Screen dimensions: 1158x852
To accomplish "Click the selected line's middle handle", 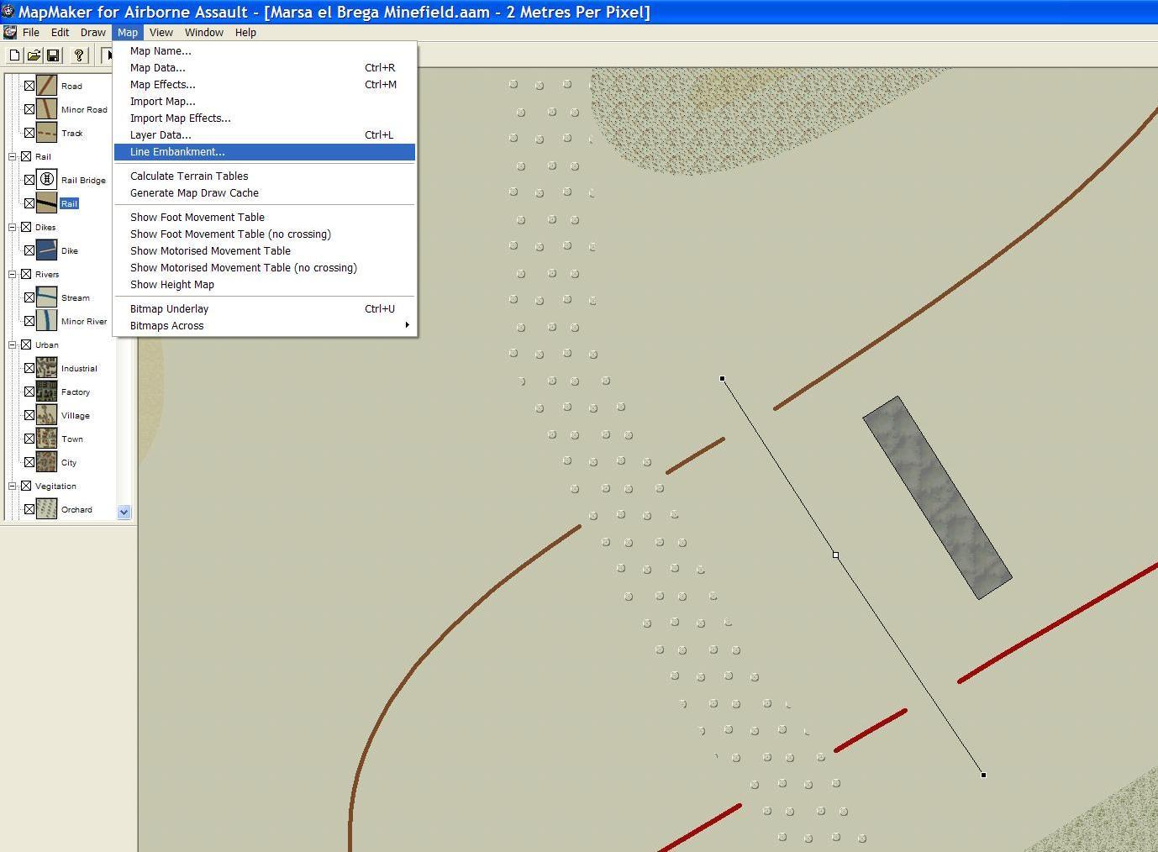I will (835, 555).
